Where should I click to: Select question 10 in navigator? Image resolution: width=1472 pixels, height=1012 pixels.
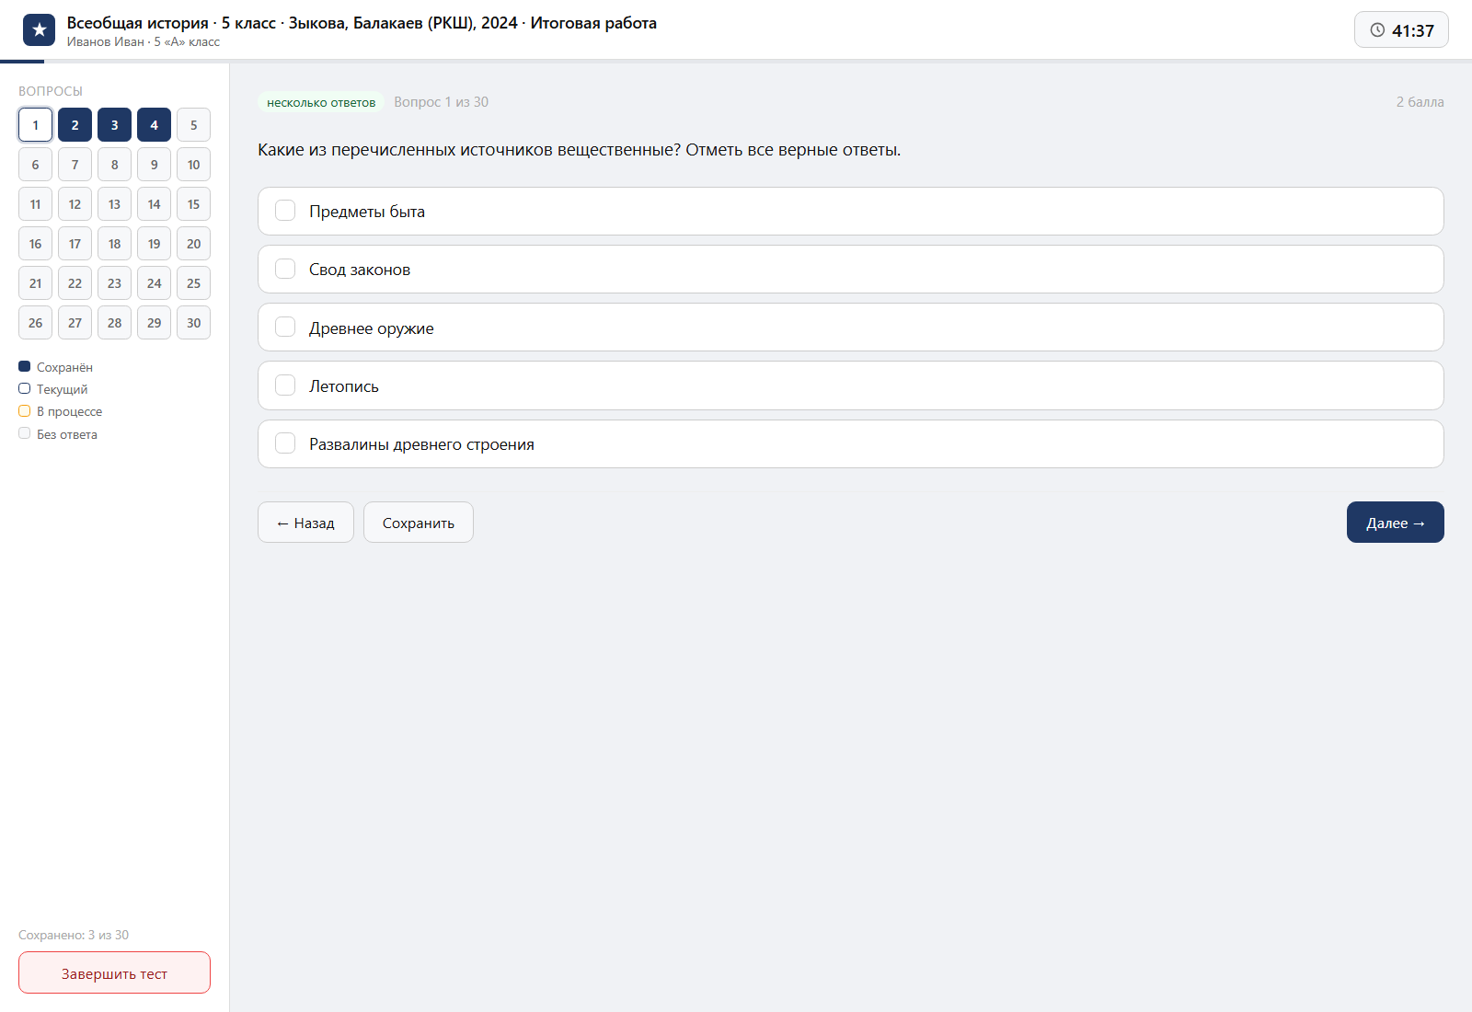tap(193, 165)
